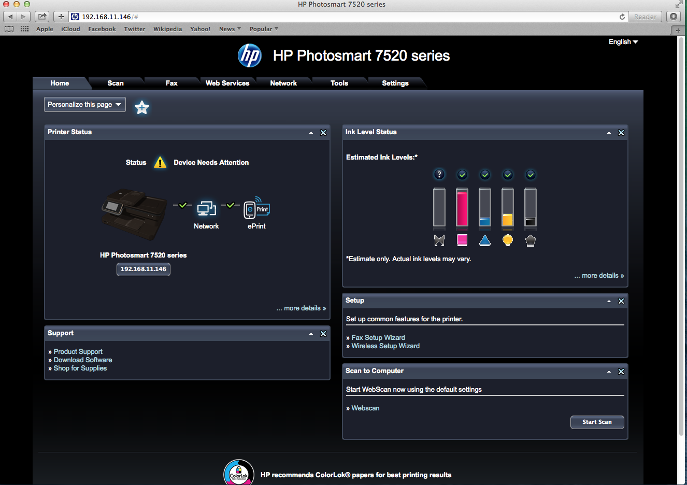Open the Personalize this page dropdown
Image resolution: width=687 pixels, height=485 pixels.
point(85,105)
